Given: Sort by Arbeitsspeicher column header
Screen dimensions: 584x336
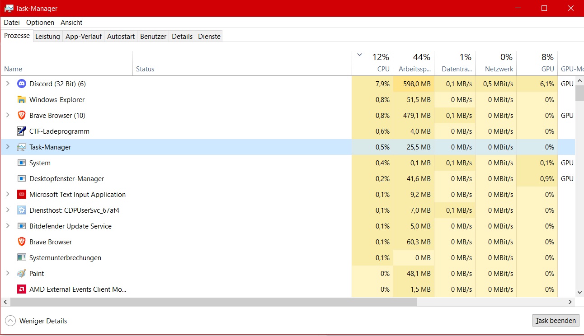Looking at the screenshot, I should pyautogui.click(x=414, y=63).
